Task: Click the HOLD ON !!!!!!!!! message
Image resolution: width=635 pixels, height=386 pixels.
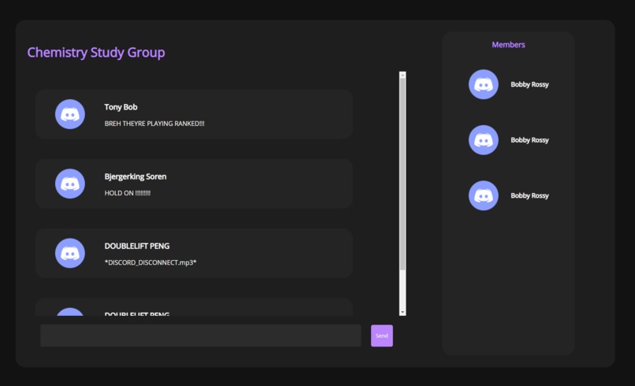Action: pyautogui.click(x=128, y=193)
